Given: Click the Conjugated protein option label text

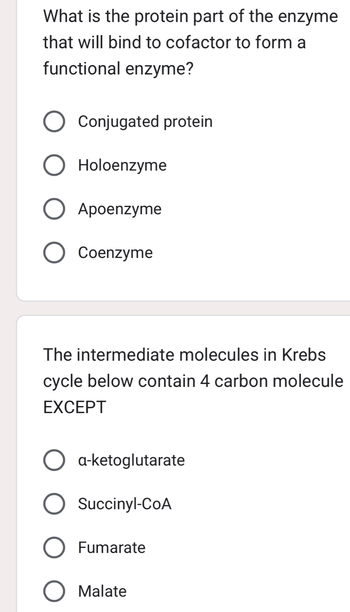Looking at the screenshot, I should 144,122.
